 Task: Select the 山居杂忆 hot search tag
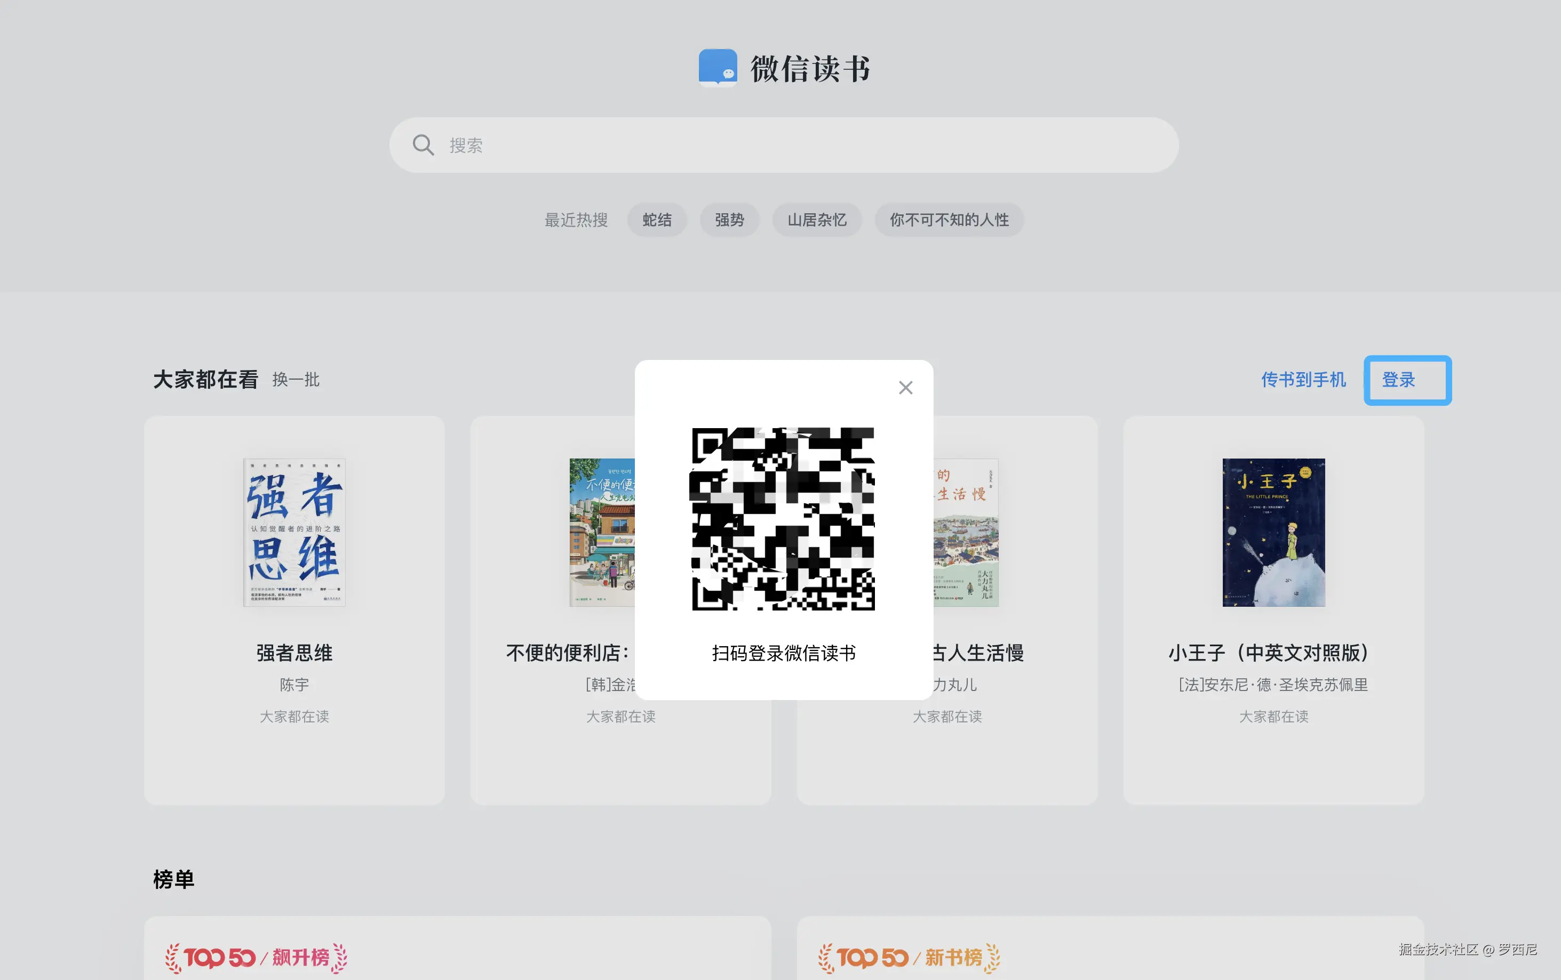(x=816, y=220)
